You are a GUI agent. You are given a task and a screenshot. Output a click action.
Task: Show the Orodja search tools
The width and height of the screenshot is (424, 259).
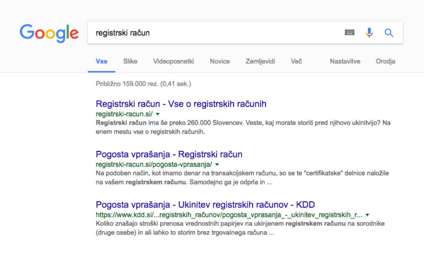(385, 61)
